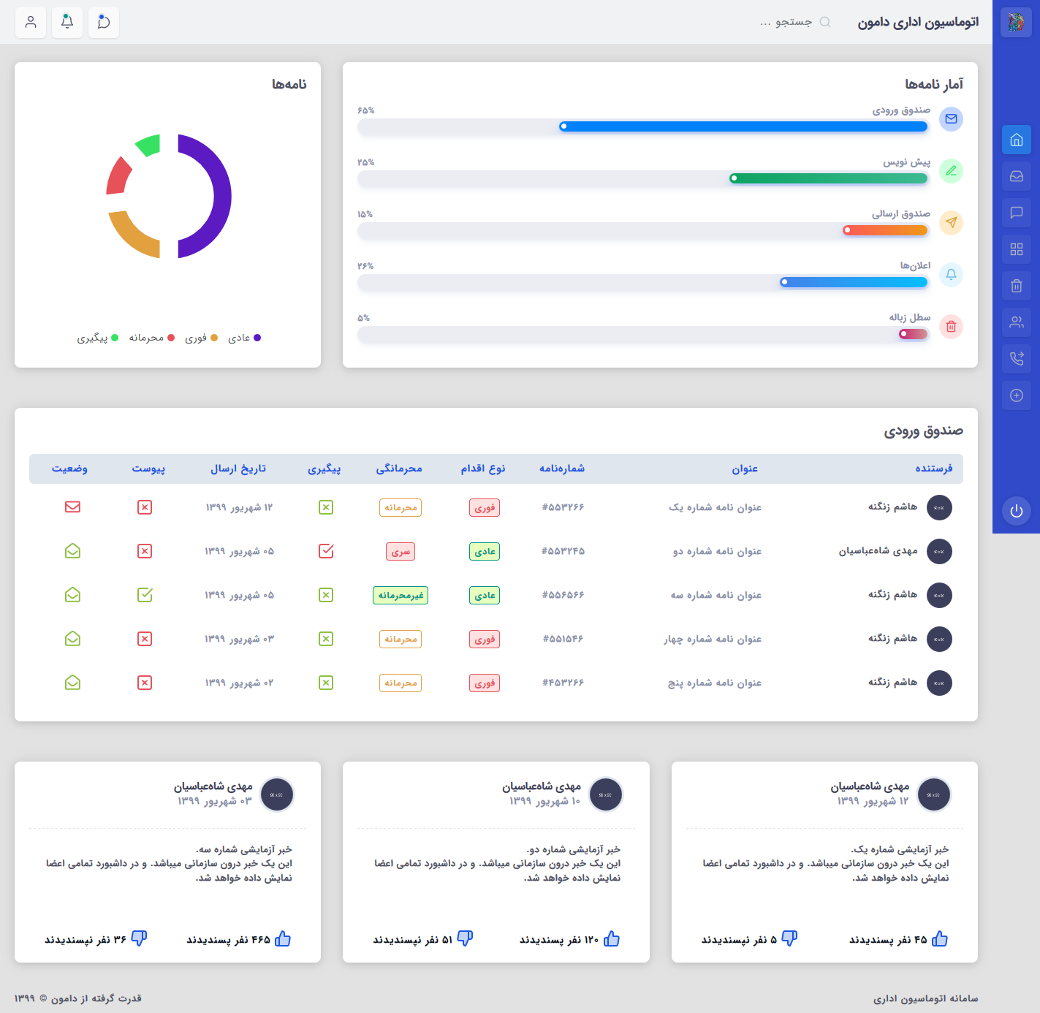Click the checked attachment box for letter #556566

click(145, 595)
